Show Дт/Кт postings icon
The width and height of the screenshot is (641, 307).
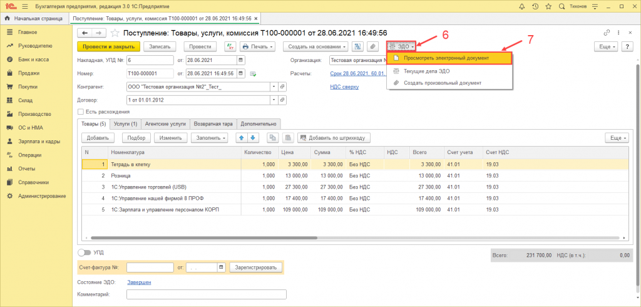(x=230, y=46)
